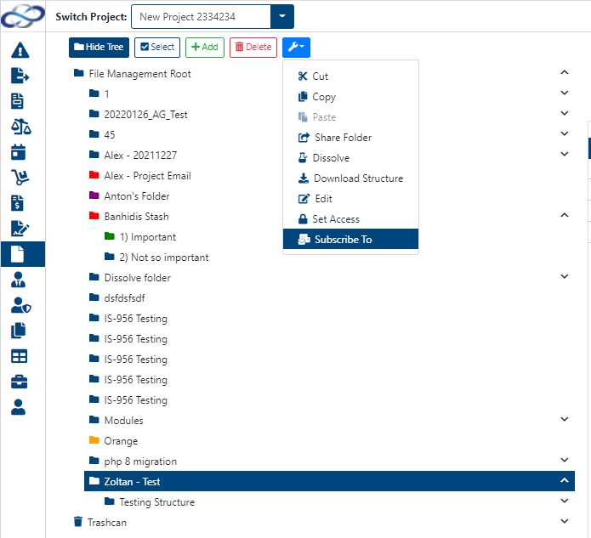Expand the Trashcan chevron
This screenshot has height=538, width=591.
tap(565, 521)
